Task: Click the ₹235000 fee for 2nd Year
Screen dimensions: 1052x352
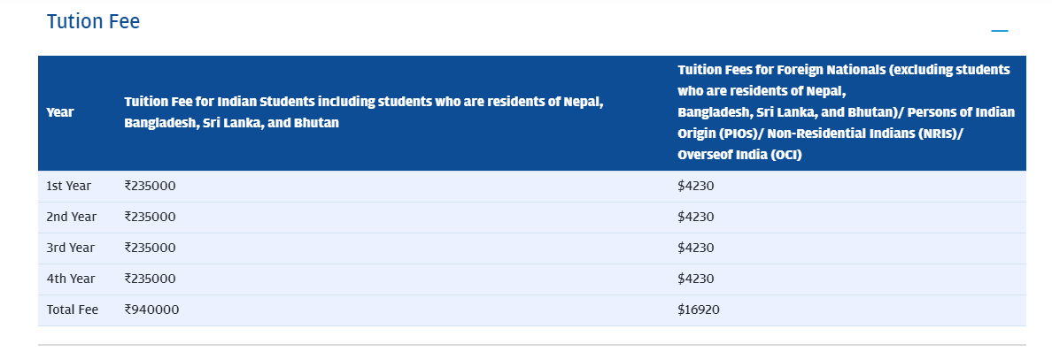Action: coord(150,217)
